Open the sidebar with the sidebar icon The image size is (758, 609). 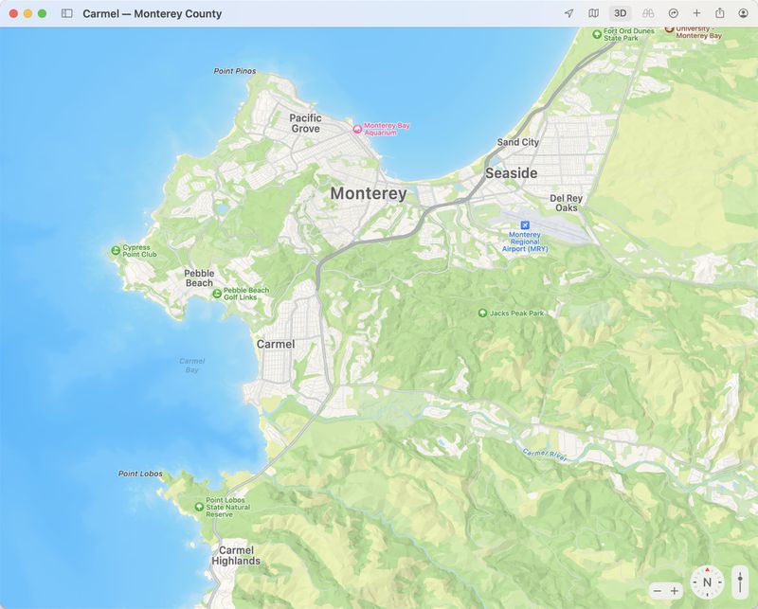point(68,13)
